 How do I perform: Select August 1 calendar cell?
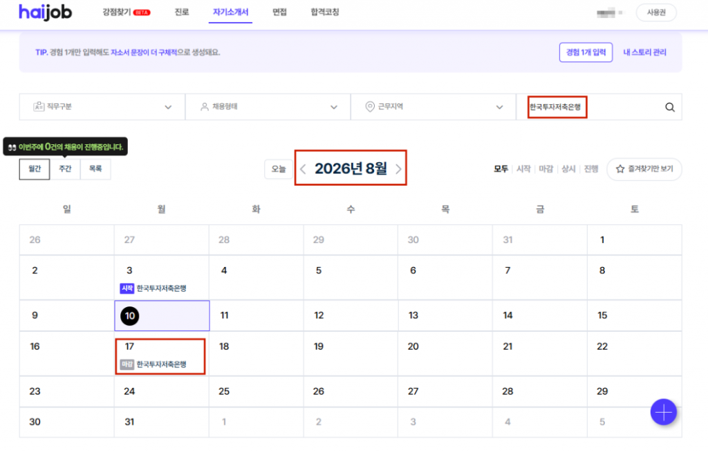coord(635,239)
